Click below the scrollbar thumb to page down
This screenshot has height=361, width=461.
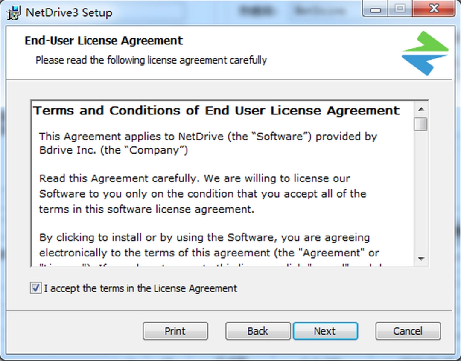point(421,192)
